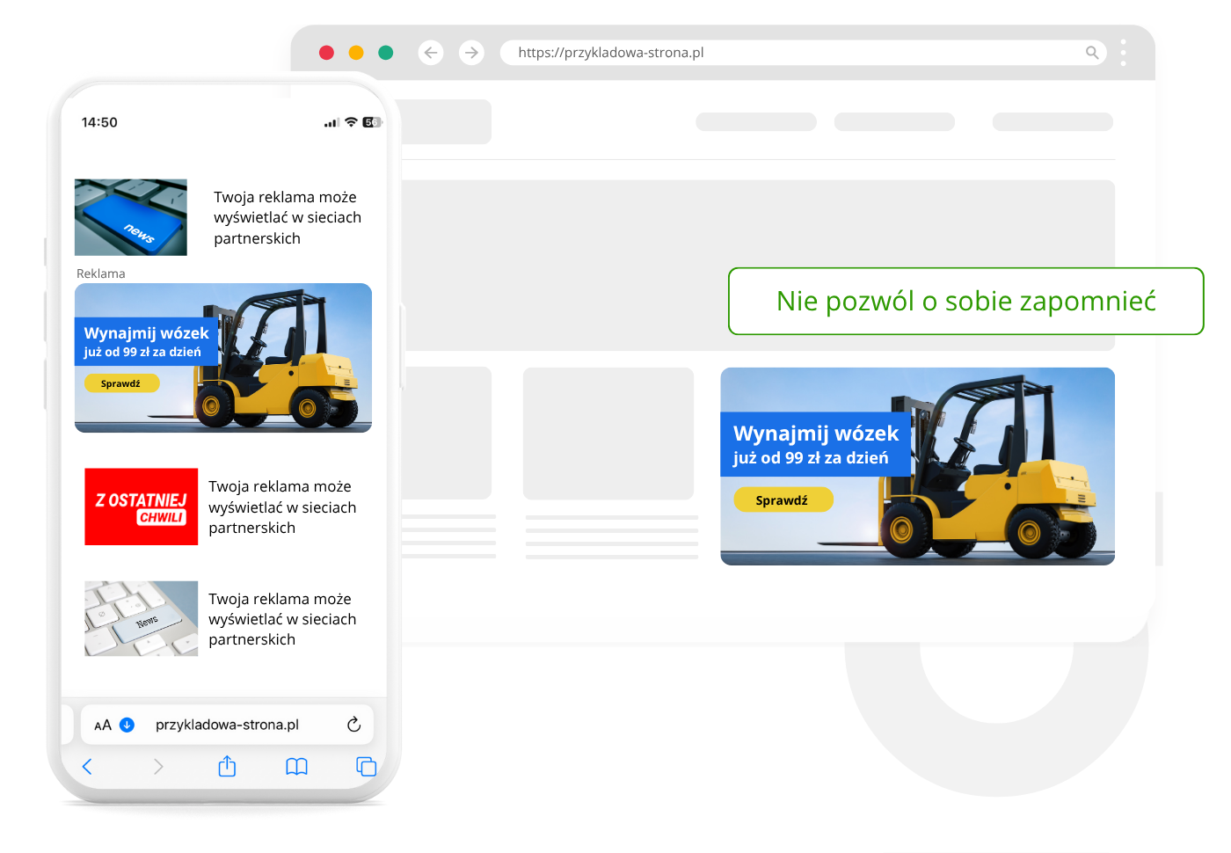This screenshot has width=1231, height=853.
Task: Tap the mobile browser back chevron
Action: (x=87, y=767)
